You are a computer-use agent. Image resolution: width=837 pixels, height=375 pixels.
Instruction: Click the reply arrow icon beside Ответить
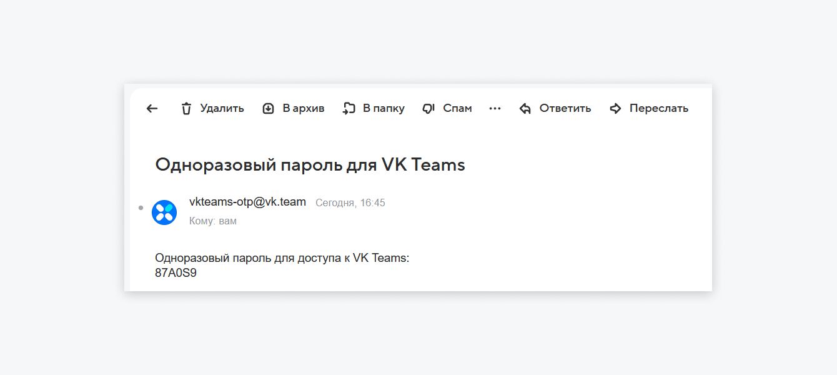tap(525, 108)
